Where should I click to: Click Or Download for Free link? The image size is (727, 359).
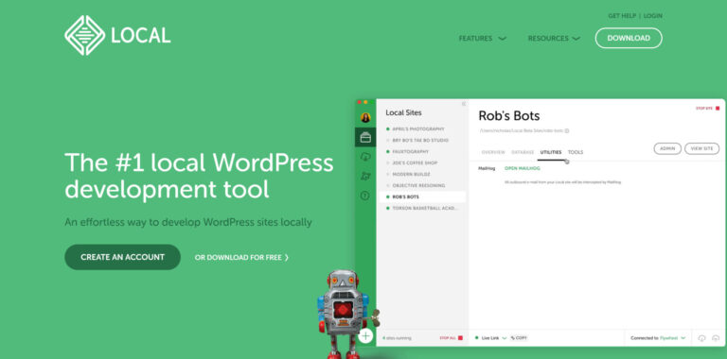point(241,258)
